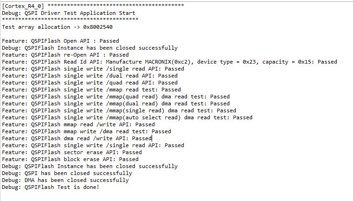Click the "single write /dual read API" line
Image resolution: width=353 pixels, height=201 pixels.
[90, 76]
